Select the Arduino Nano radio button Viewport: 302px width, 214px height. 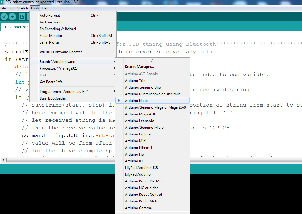coord(119,100)
